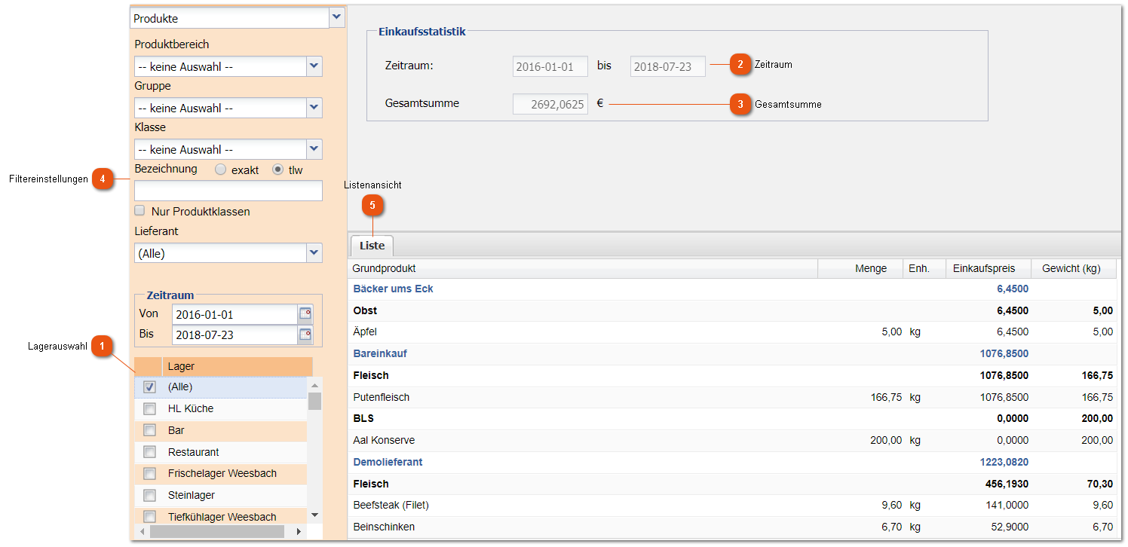
Task: Click the 52,9000 Beinschinken price cell
Action: (1010, 527)
